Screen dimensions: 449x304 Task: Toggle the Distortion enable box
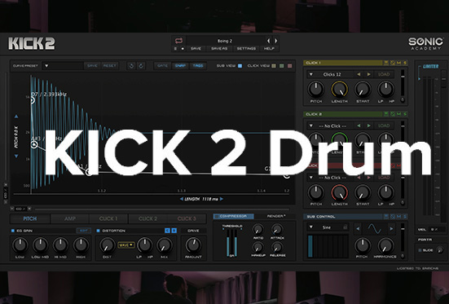(x=99, y=231)
